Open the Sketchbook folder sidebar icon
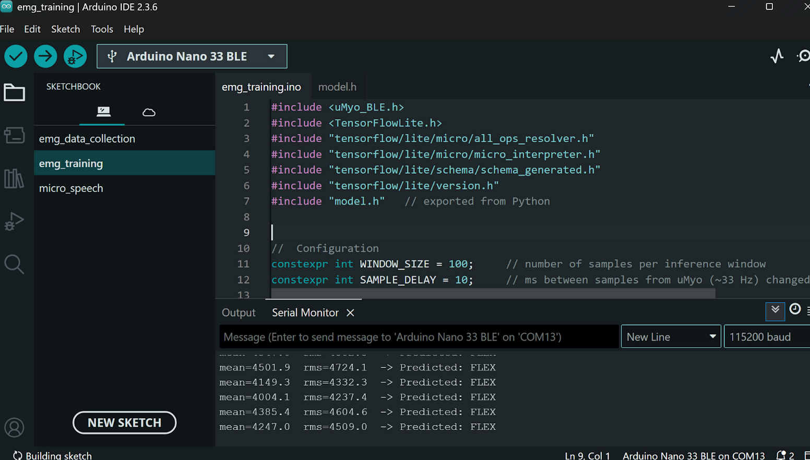Viewport: 810px width, 460px height. coord(14,92)
